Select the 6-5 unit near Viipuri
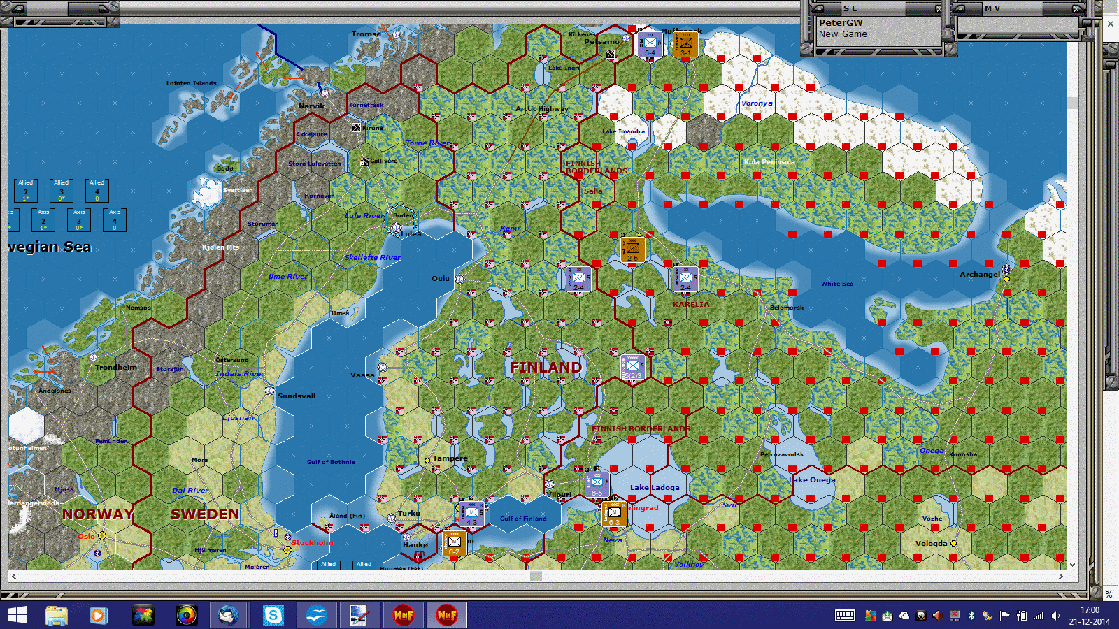The image size is (1119, 629). 597,484
